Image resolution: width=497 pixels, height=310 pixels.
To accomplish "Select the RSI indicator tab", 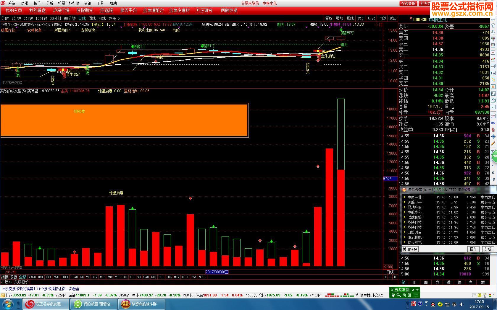I will [132, 277].
